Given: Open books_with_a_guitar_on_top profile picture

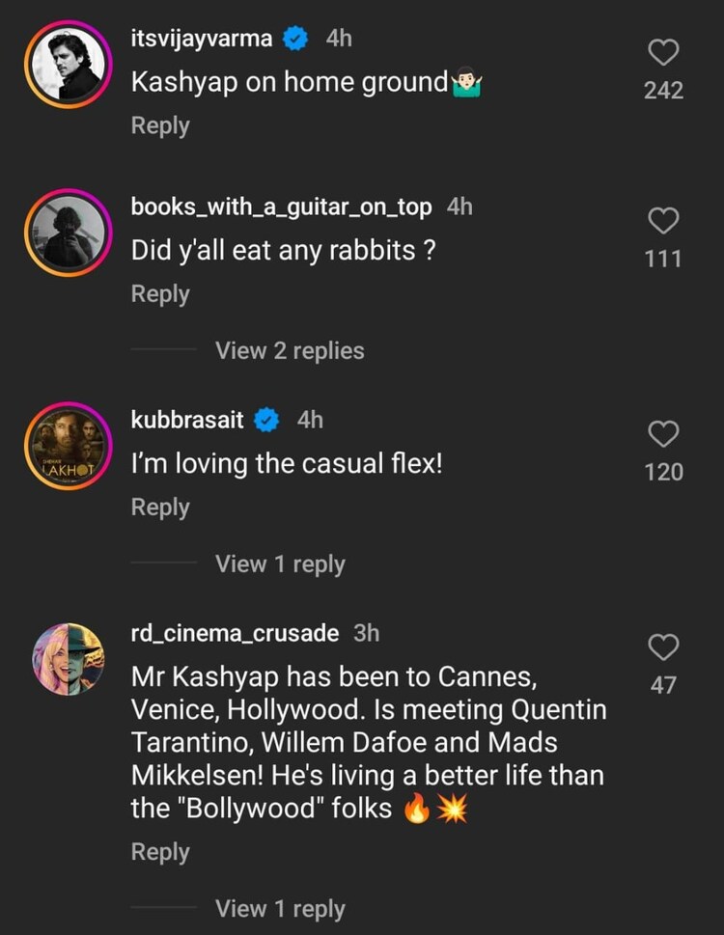Looking at the screenshot, I should pyautogui.click(x=68, y=234).
